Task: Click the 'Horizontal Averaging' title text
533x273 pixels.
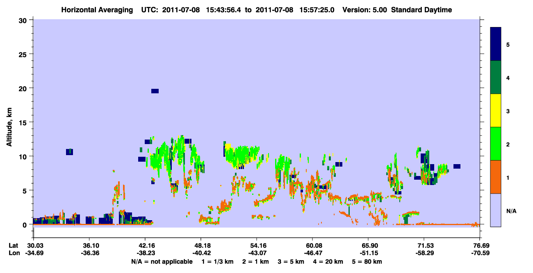Action: point(96,10)
